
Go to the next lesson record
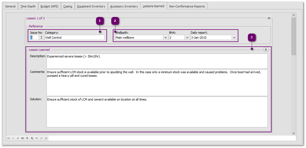pos(18,138)
